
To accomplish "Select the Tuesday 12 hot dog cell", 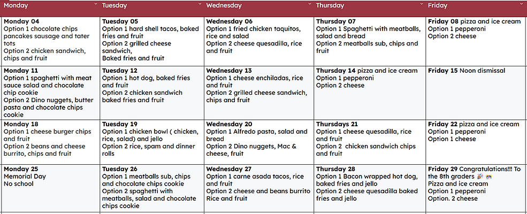I will pos(152,93).
